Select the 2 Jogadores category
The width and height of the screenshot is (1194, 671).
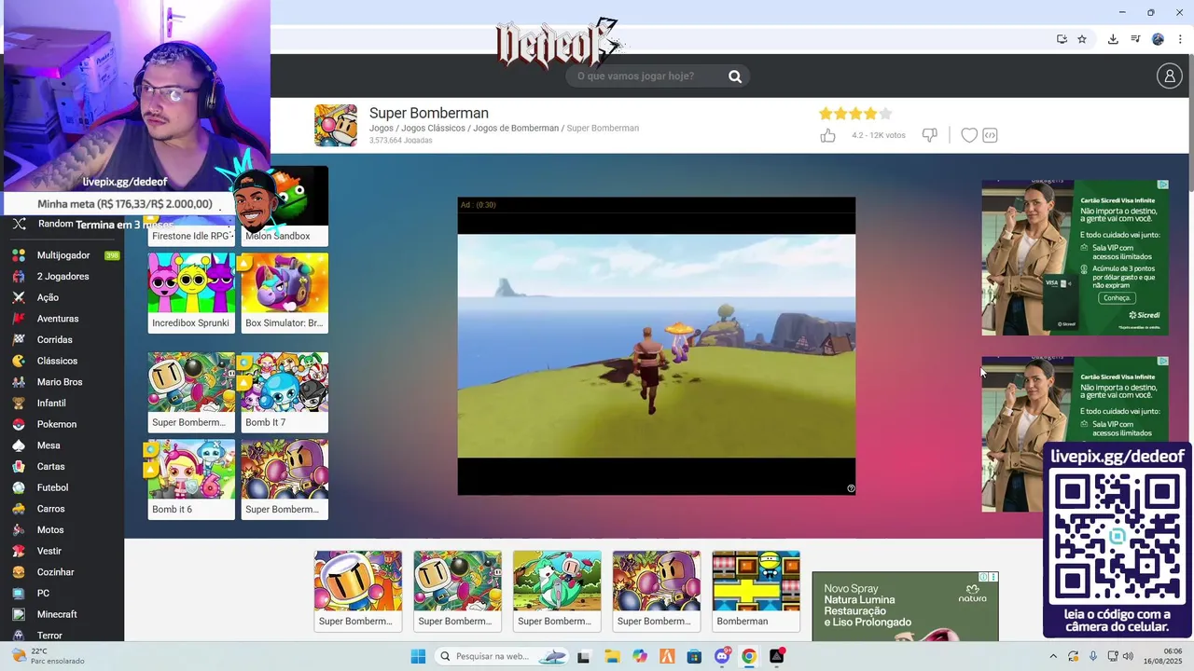point(63,277)
